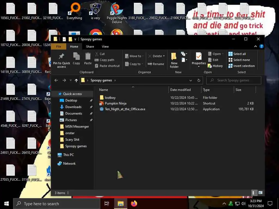Open MSN Messenger folder in sidebar
Image resolution: width=279 pixels, height=209 pixels.
pos(77,127)
